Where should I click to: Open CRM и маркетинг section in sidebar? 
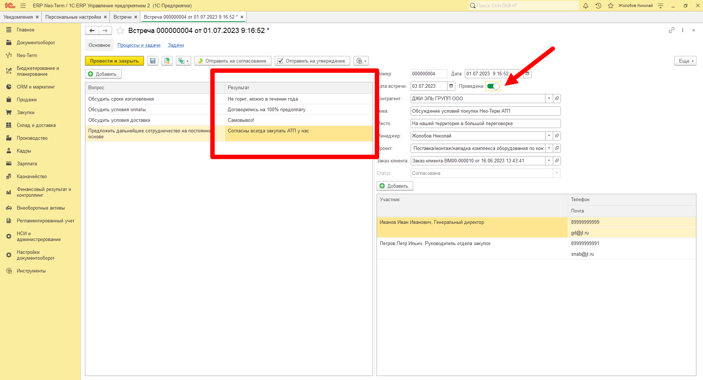(36, 87)
